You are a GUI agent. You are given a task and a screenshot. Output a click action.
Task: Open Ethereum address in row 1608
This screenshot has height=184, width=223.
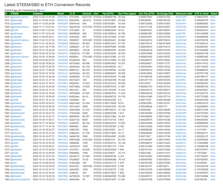tap(181, 30)
